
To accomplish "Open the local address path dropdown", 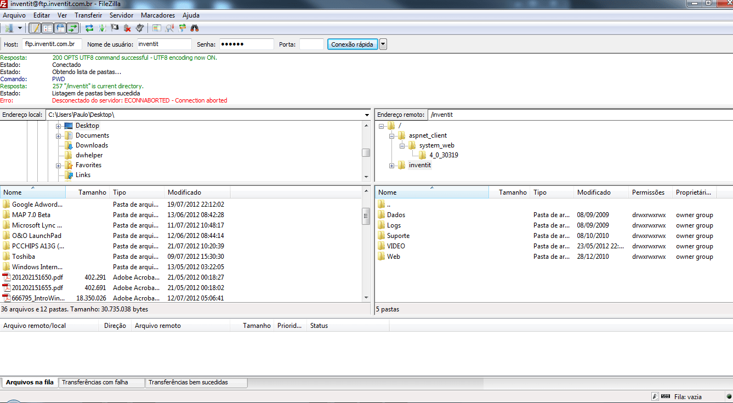I will point(367,115).
